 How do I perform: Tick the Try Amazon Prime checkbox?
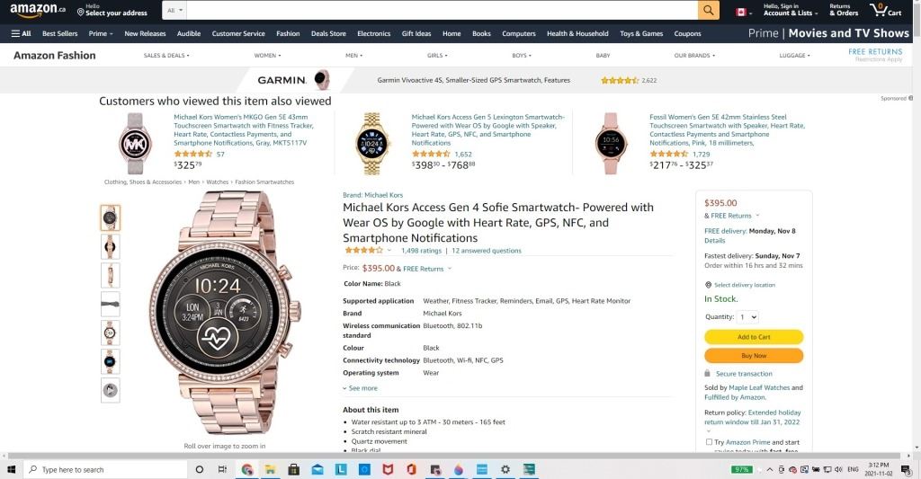click(709, 442)
